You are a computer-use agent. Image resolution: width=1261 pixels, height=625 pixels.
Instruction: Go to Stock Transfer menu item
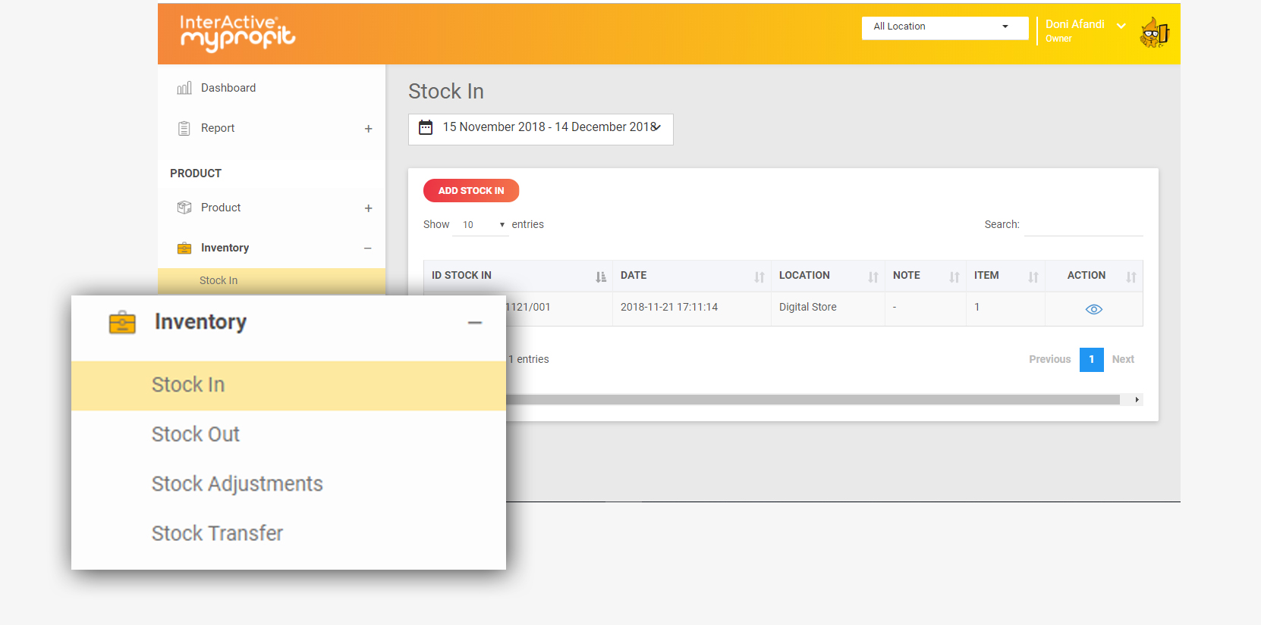click(x=217, y=533)
